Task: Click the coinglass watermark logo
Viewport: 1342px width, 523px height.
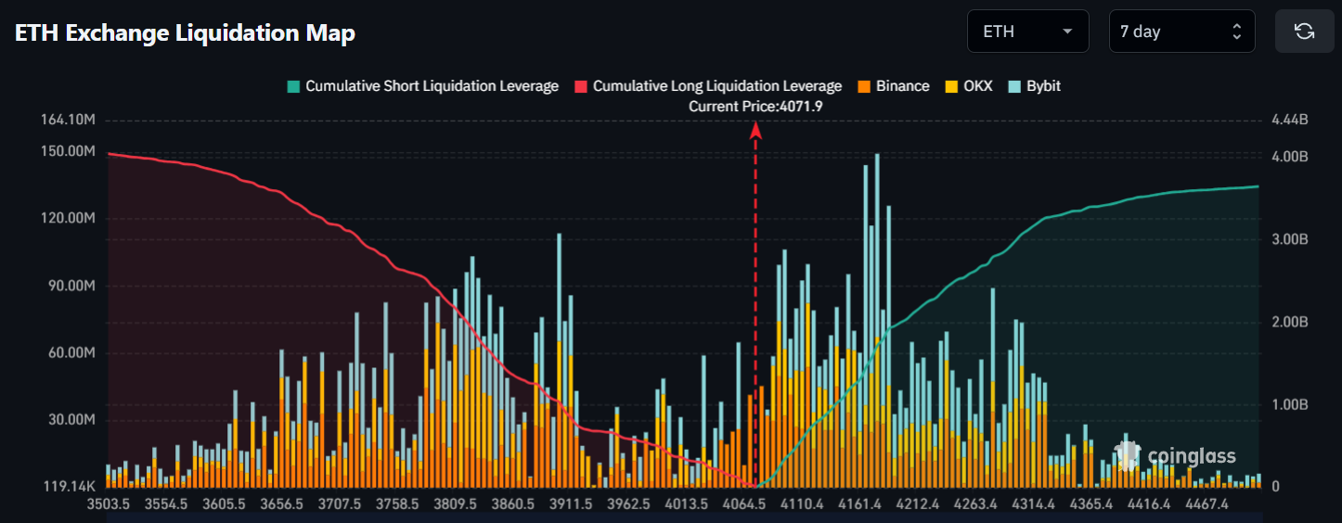Action: click(x=1175, y=454)
